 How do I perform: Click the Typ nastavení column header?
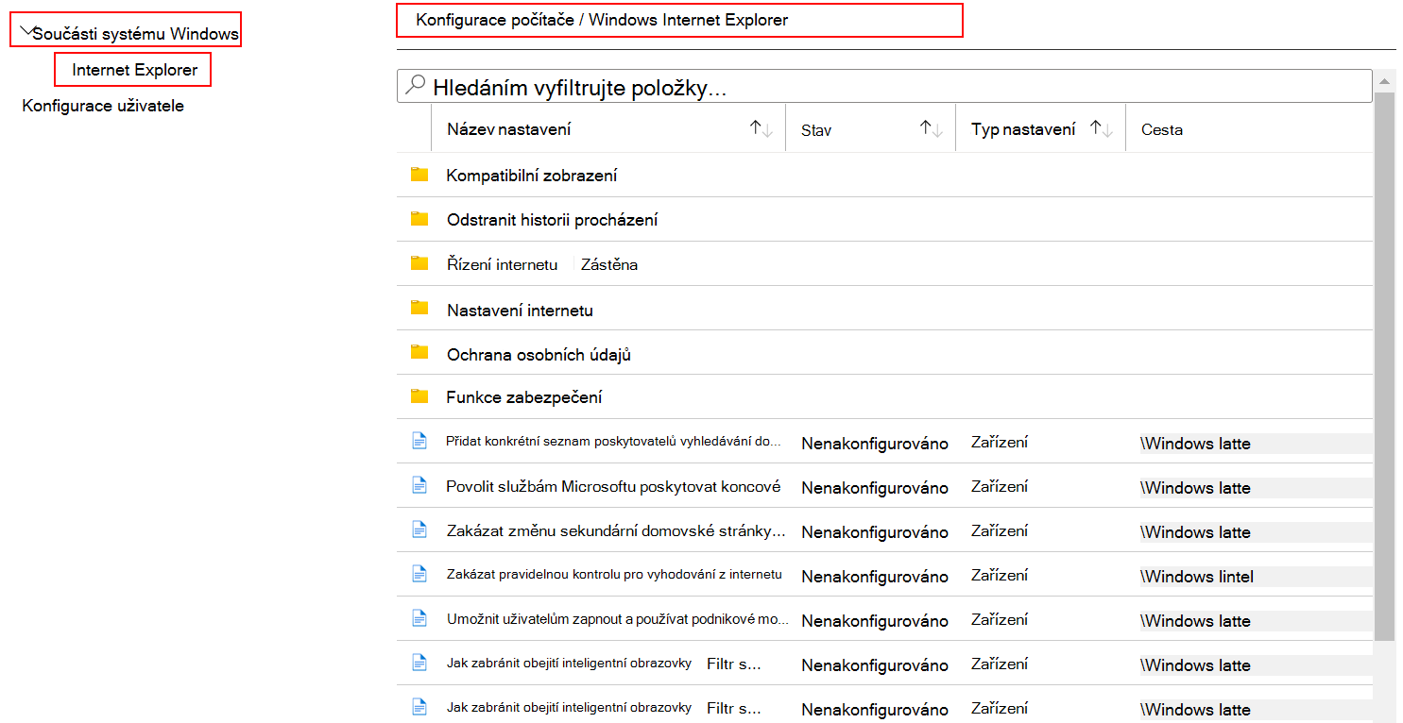pyautogui.click(x=1023, y=129)
